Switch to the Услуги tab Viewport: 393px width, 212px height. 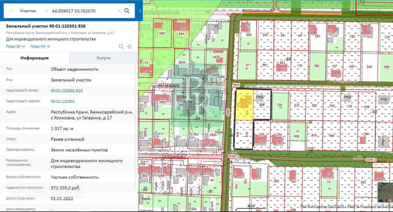[x=103, y=58]
